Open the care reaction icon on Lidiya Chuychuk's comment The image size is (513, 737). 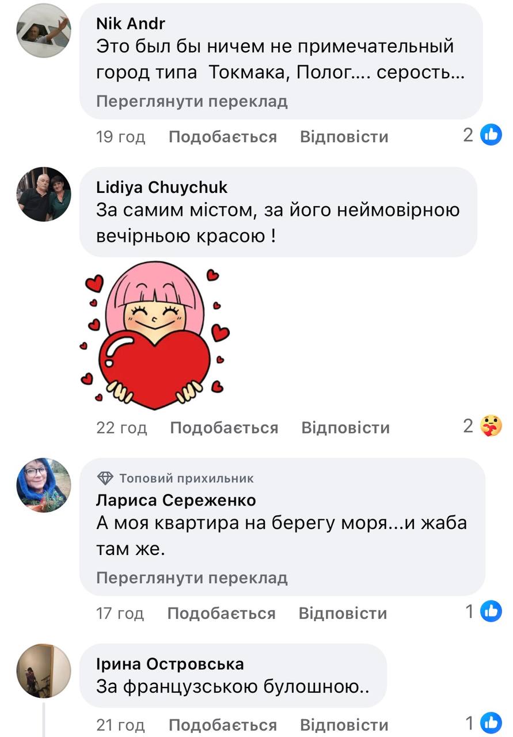491,426
